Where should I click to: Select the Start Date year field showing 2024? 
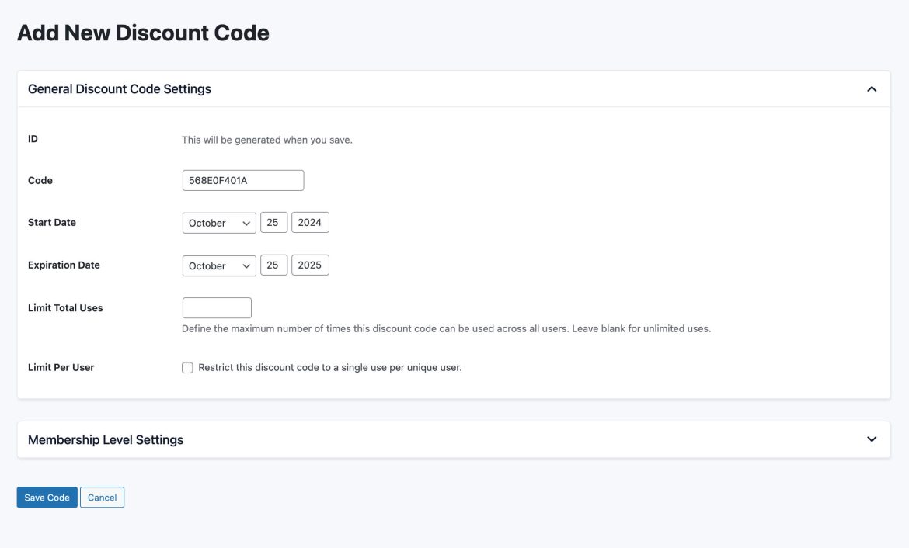click(310, 222)
